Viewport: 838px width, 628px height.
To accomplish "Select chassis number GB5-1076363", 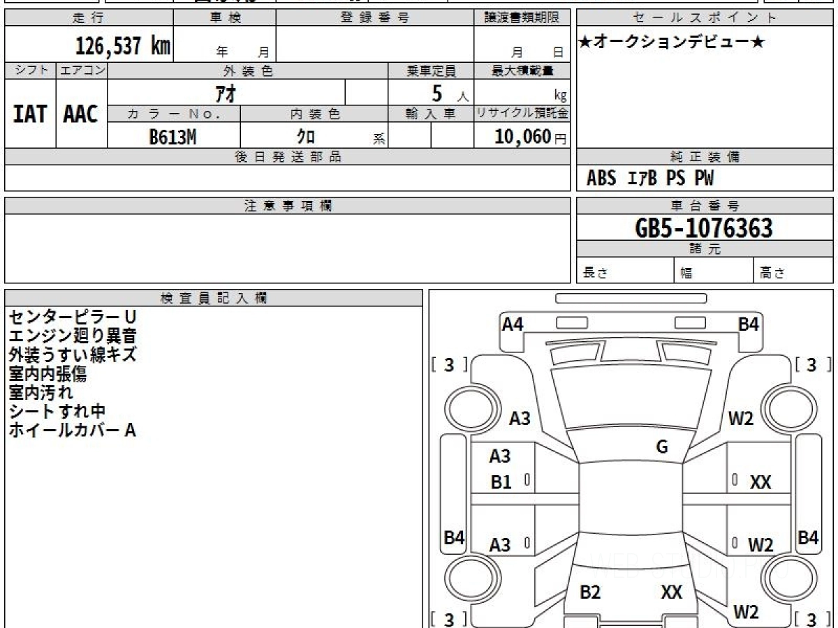I will (x=704, y=228).
